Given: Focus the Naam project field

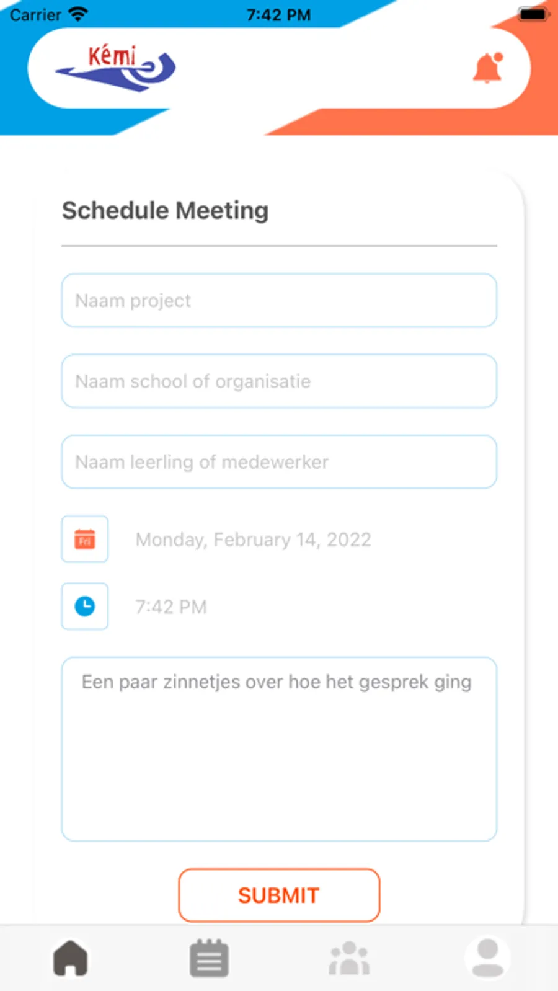Looking at the screenshot, I should tap(279, 301).
